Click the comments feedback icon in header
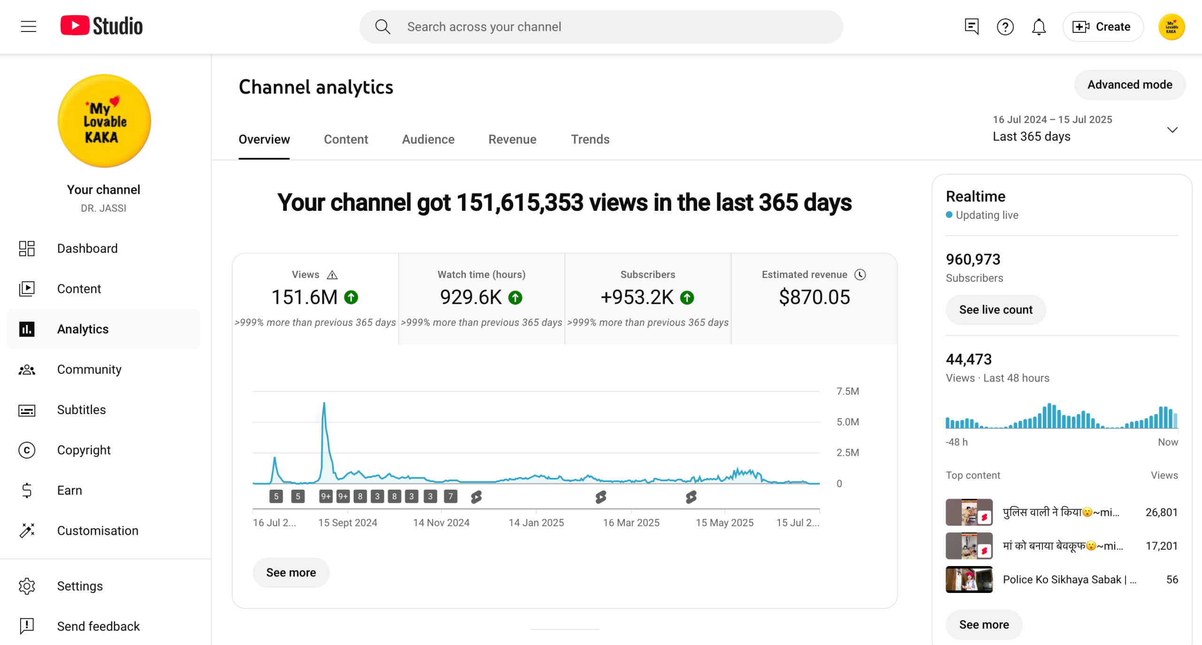 click(x=971, y=27)
